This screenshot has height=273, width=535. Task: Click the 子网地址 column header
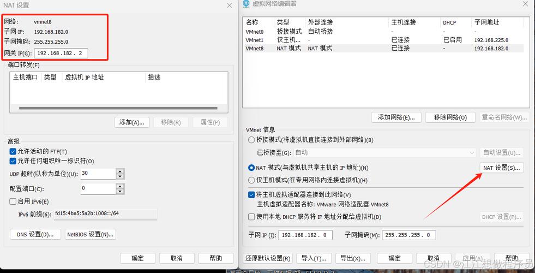[497, 22]
